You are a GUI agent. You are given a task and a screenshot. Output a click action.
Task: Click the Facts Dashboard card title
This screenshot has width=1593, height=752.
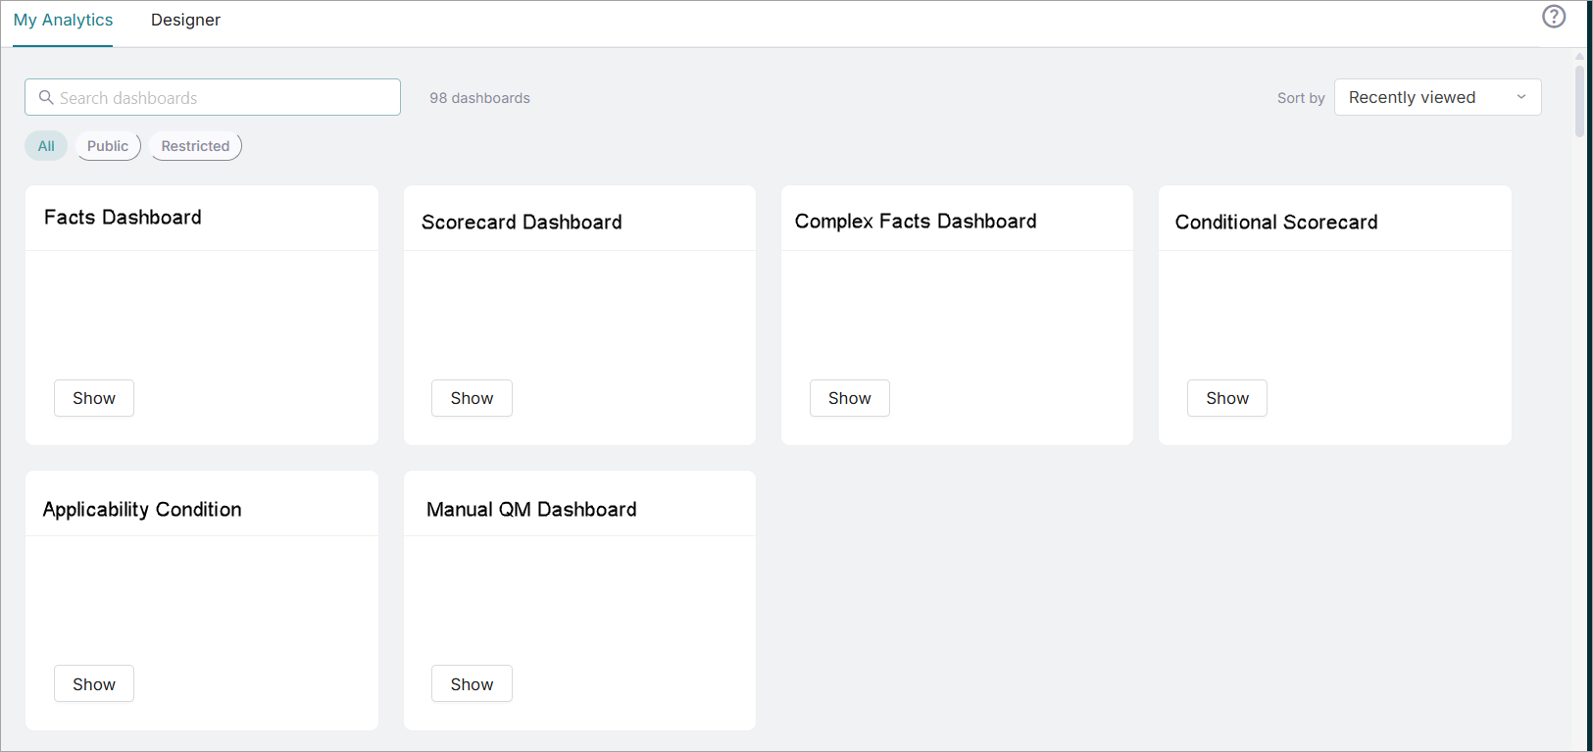click(123, 218)
